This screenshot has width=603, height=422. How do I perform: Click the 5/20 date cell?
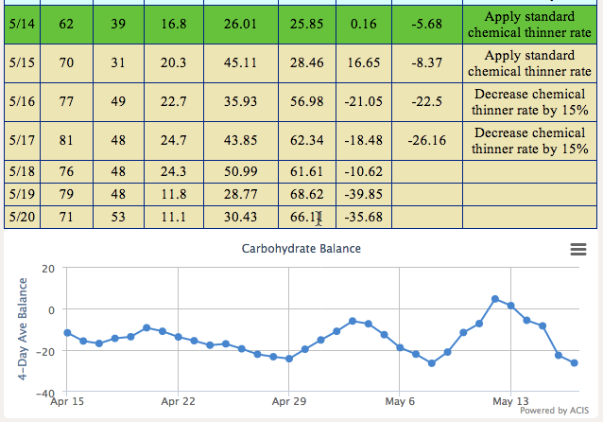coord(18,217)
